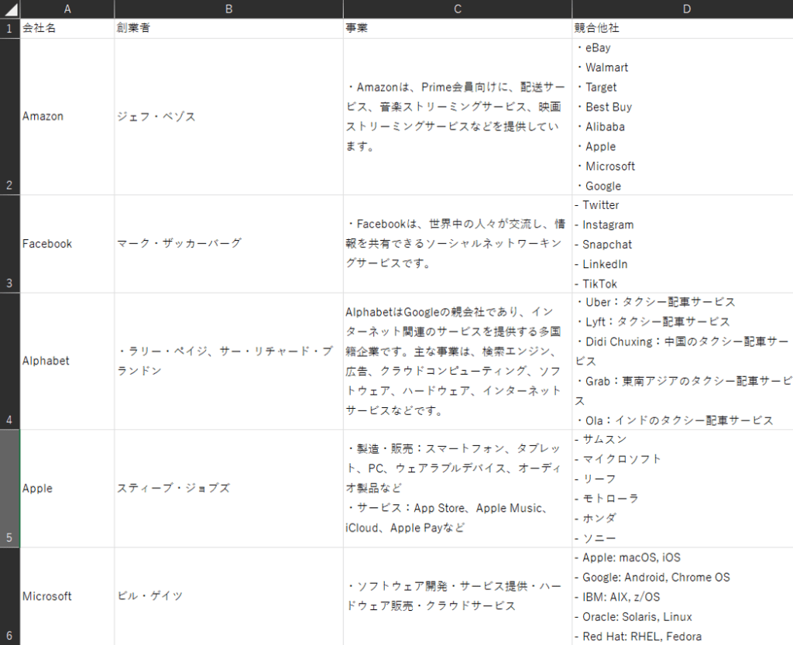Select row 1 by clicking its row number
The width and height of the screenshot is (793, 645).
[x=9, y=27]
